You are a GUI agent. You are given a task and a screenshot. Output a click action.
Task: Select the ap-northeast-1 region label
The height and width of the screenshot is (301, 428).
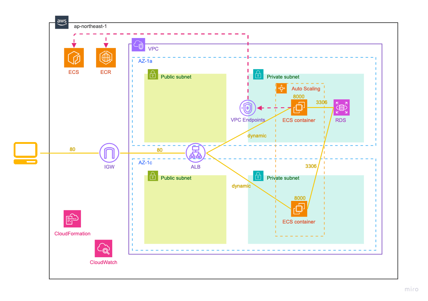click(x=90, y=27)
